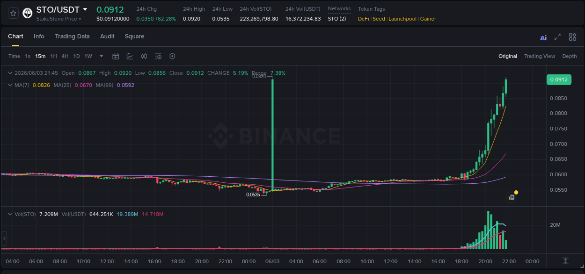Open the Networks STO (2) details
Image resolution: width=585 pixels, height=274 pixels.
click(x=336, y=19)
